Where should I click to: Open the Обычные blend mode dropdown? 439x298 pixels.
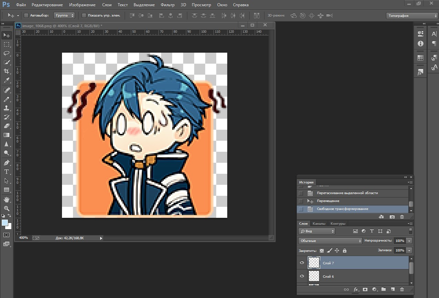coord(330,241)
